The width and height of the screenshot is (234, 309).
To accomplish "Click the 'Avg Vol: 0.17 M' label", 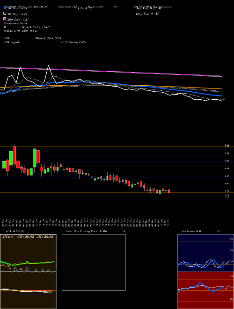I will [148, 8].
